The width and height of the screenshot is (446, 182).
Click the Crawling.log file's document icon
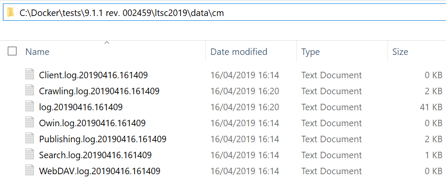[30, 91]
